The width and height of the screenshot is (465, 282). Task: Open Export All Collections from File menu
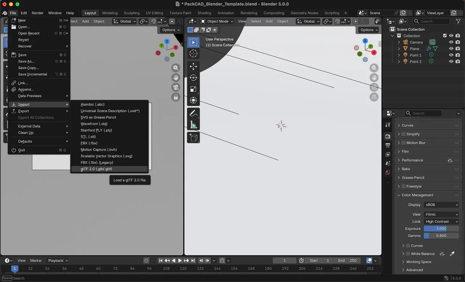coord(36,117)
